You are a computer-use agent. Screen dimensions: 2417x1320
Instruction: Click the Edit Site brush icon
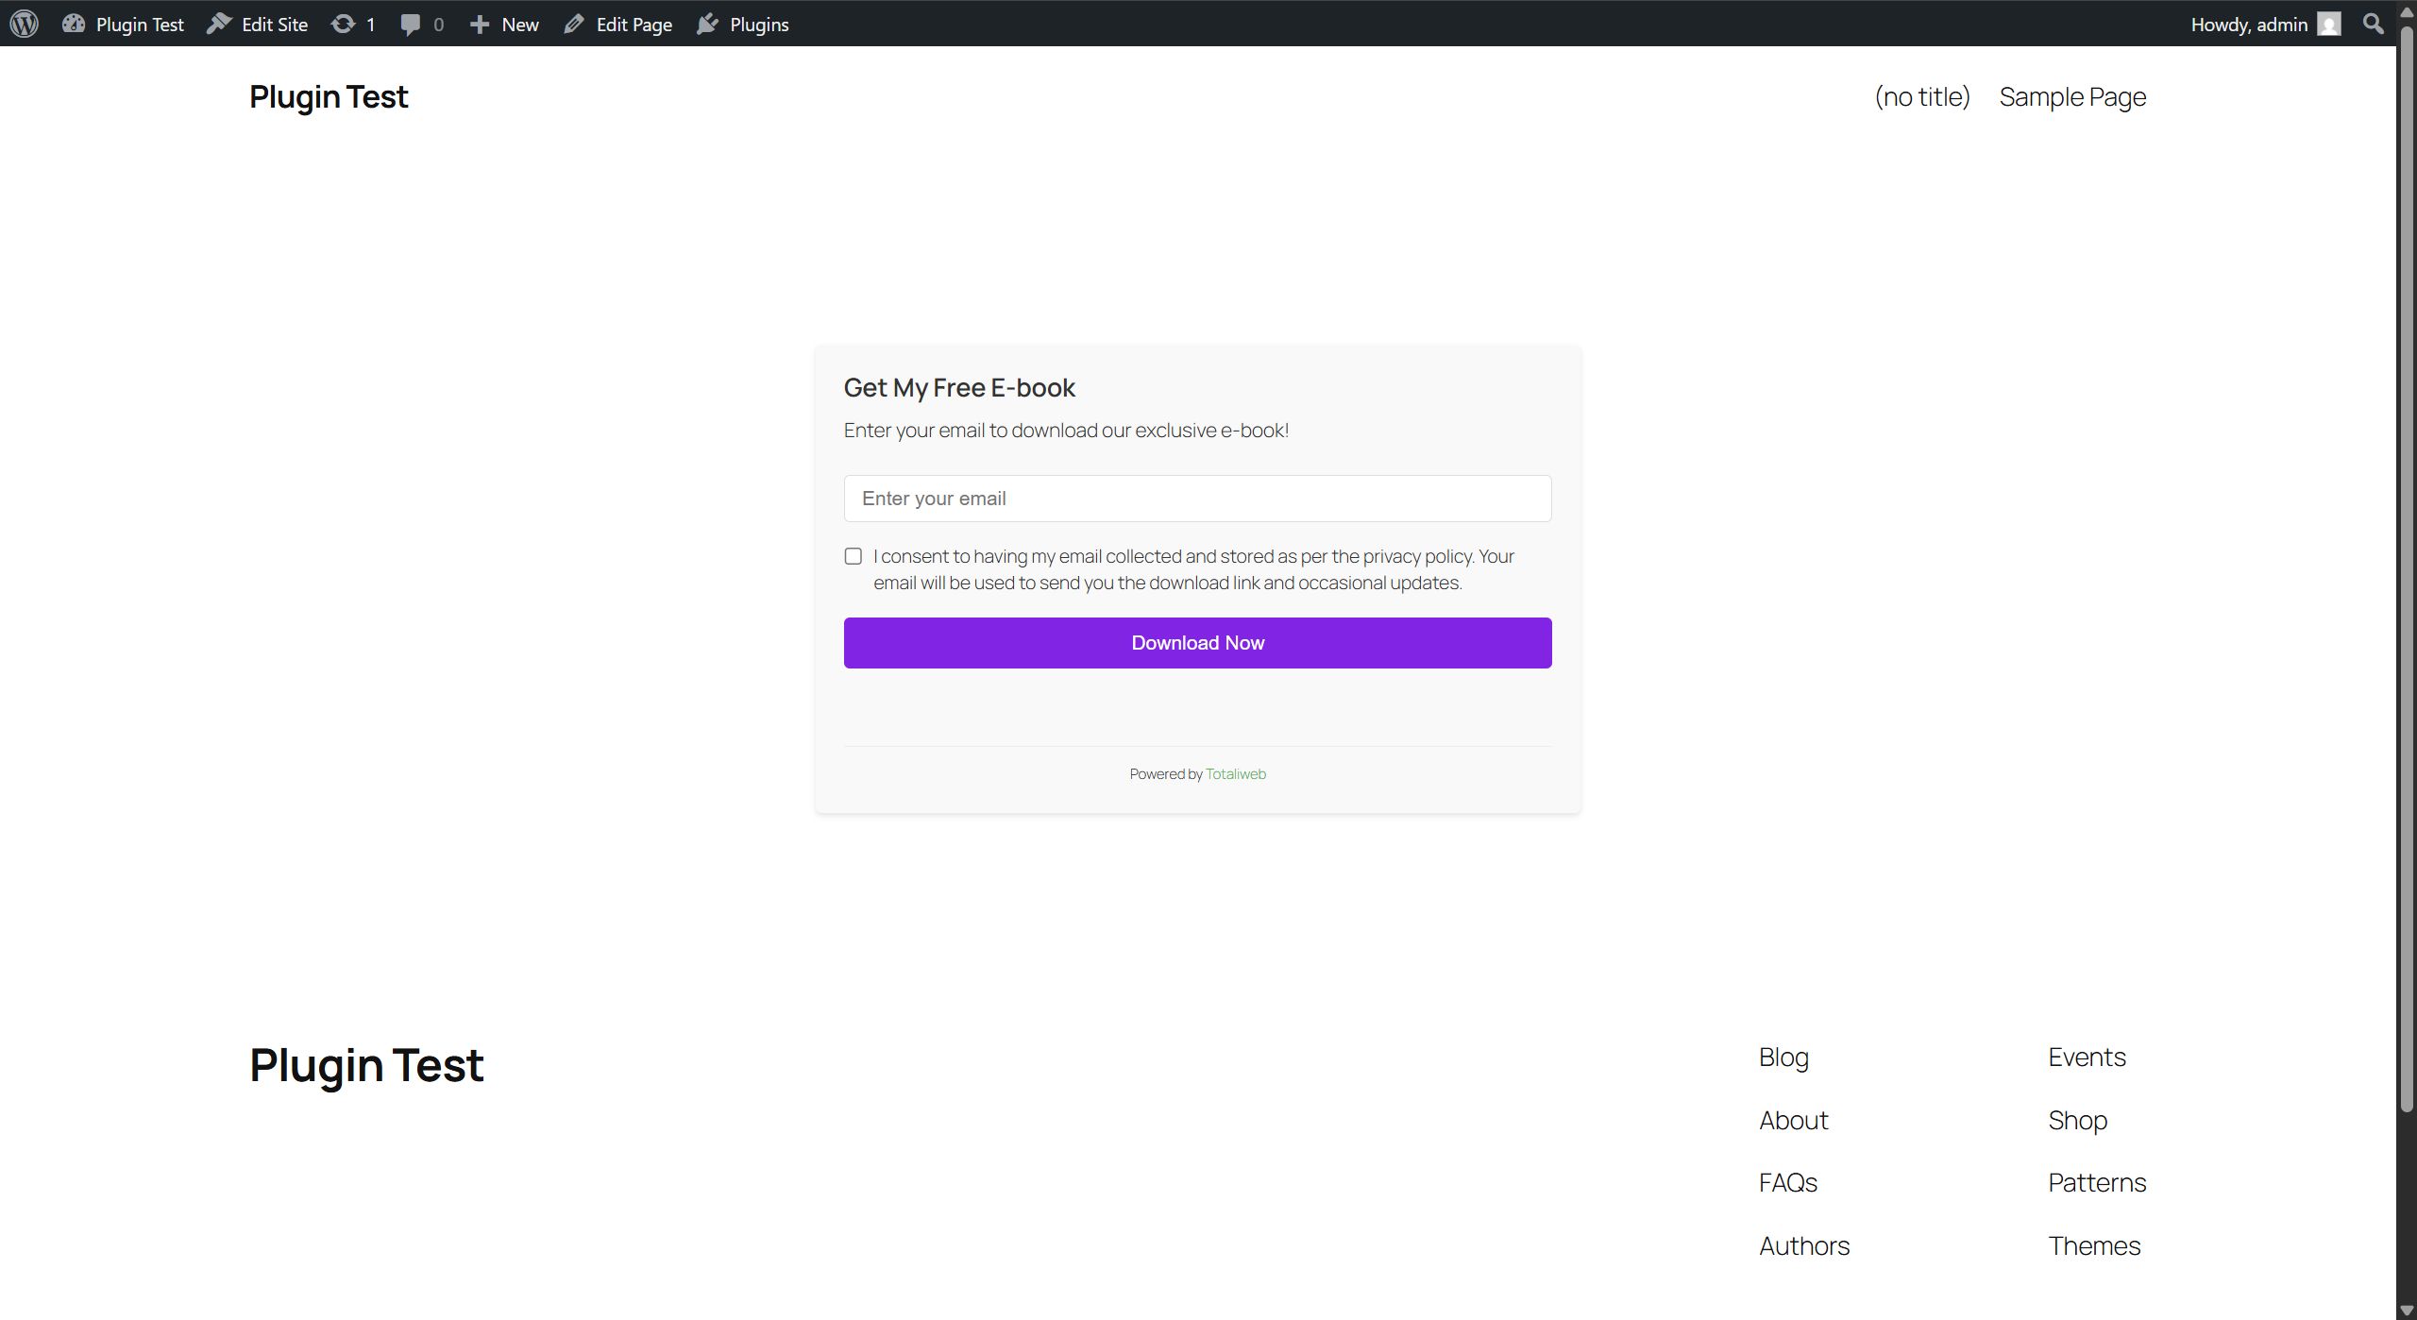(x=219, y=24)
